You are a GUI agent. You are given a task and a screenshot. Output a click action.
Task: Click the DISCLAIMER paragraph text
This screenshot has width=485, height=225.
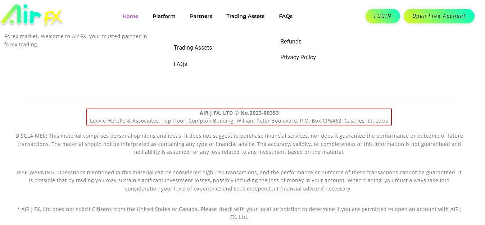pos(239,144)
